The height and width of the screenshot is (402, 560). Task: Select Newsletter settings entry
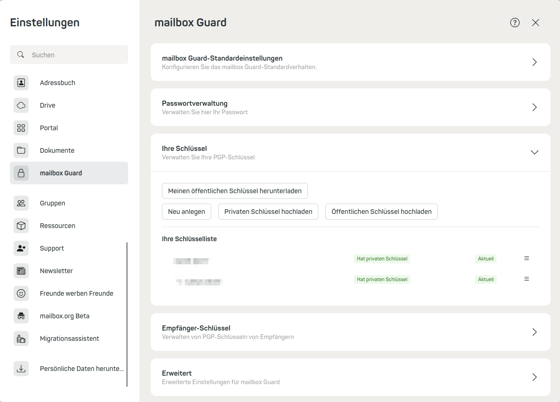click(69, 271)
